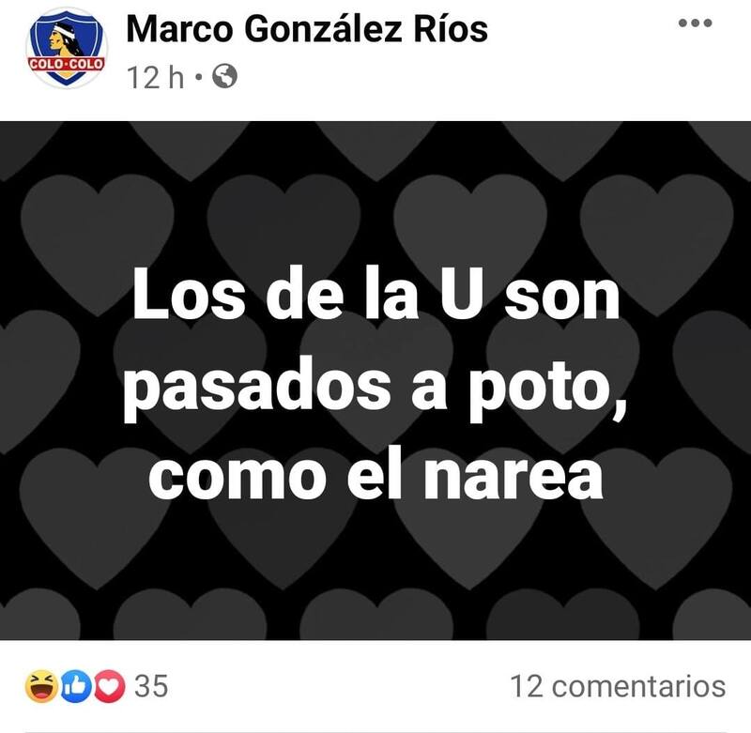Screen dimensions: 751x733
Task: Open the 12 h post timestamp
Action: (x=155, y=77)
